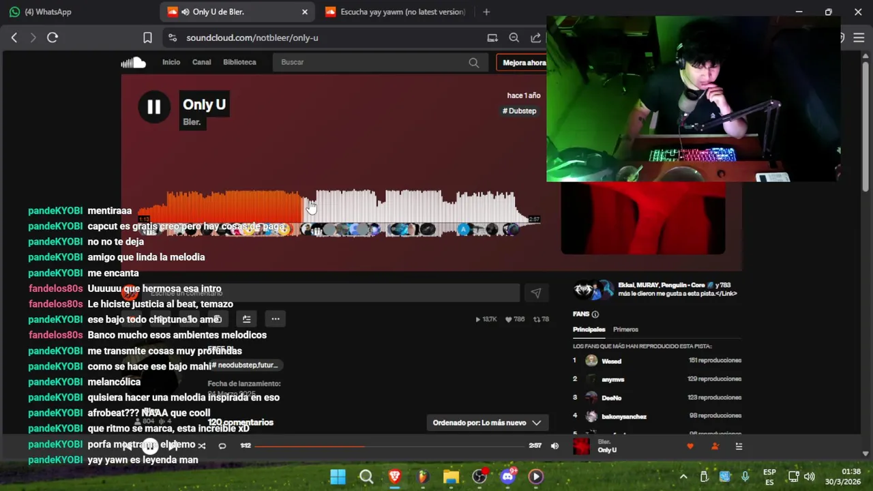Click the 786 likes count

click(515, 319)
